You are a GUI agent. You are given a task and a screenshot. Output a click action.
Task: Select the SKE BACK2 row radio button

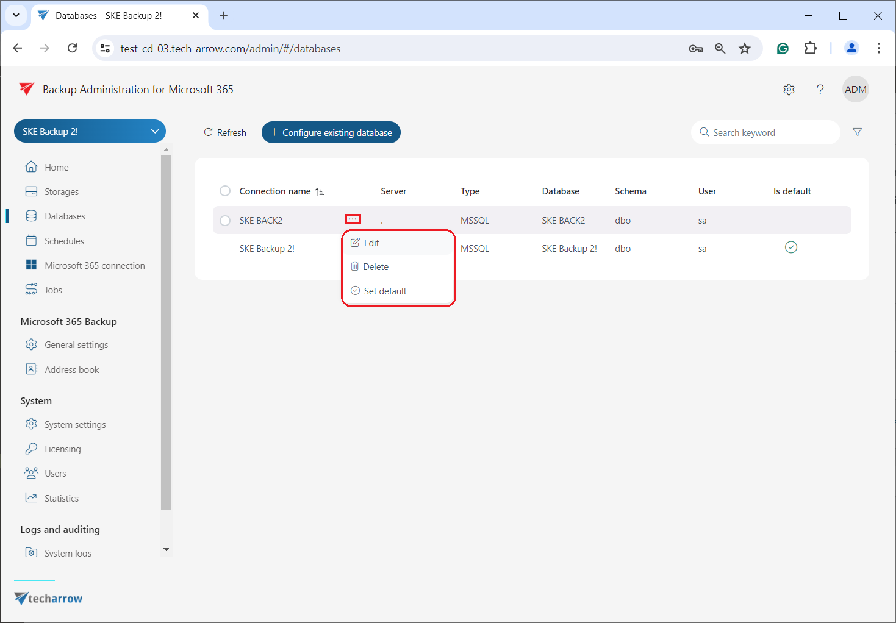pyautogui.click(x=225, y=221)
